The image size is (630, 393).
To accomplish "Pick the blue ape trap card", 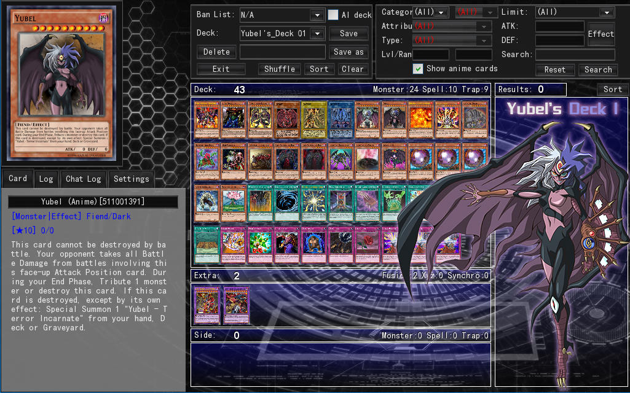I will coord(314,245).
